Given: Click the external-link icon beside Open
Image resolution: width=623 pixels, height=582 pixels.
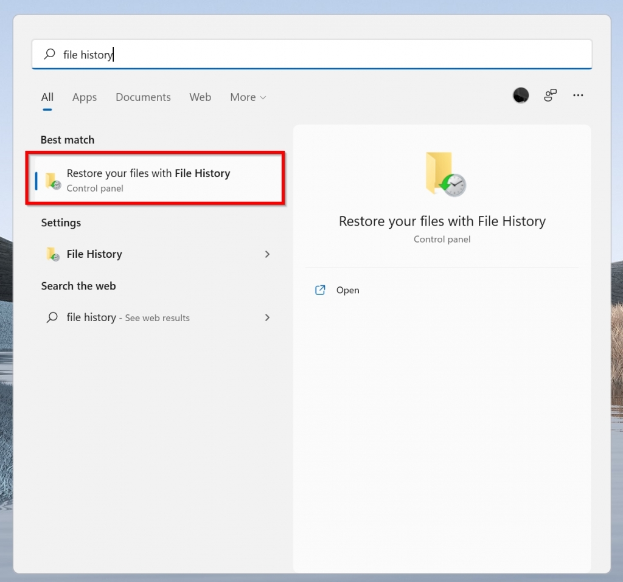Looking at the screenshot, I should pyautogui.click(x=320, y=290).
